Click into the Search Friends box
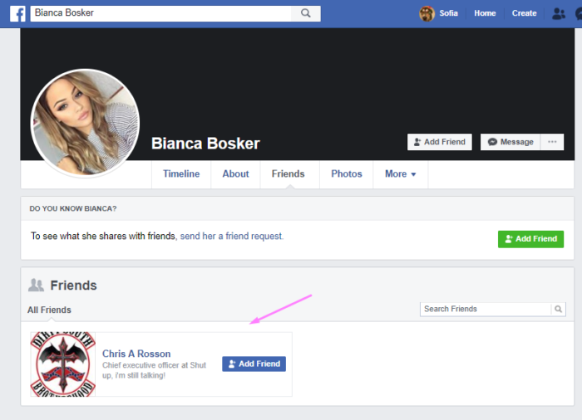The height and width of the screenshot is (420, 582). [486, 309]
